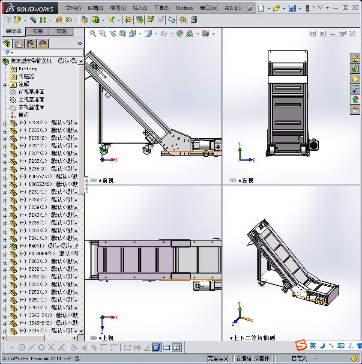Open the Toolbox menu

tap(184, 8)
